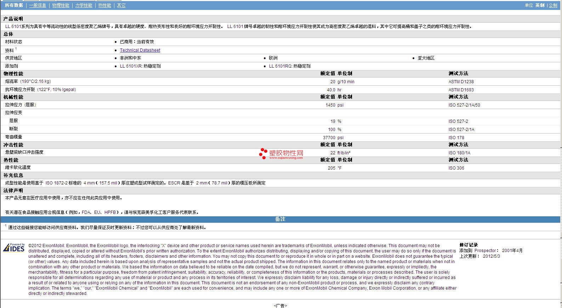
Task: Switch to the 一般信息 tab
Action: click(38, 5)
